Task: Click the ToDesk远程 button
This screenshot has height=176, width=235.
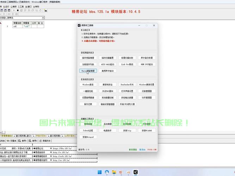Action: 88,131
